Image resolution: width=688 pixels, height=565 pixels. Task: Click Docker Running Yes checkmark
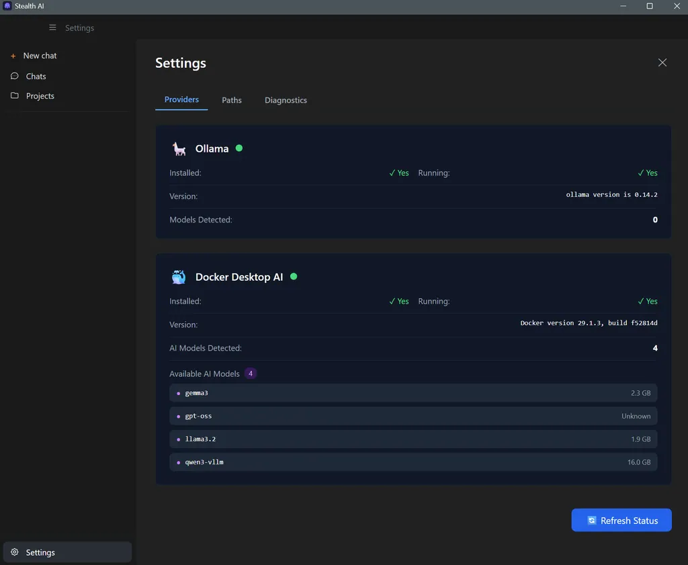[x=648, y=302]
